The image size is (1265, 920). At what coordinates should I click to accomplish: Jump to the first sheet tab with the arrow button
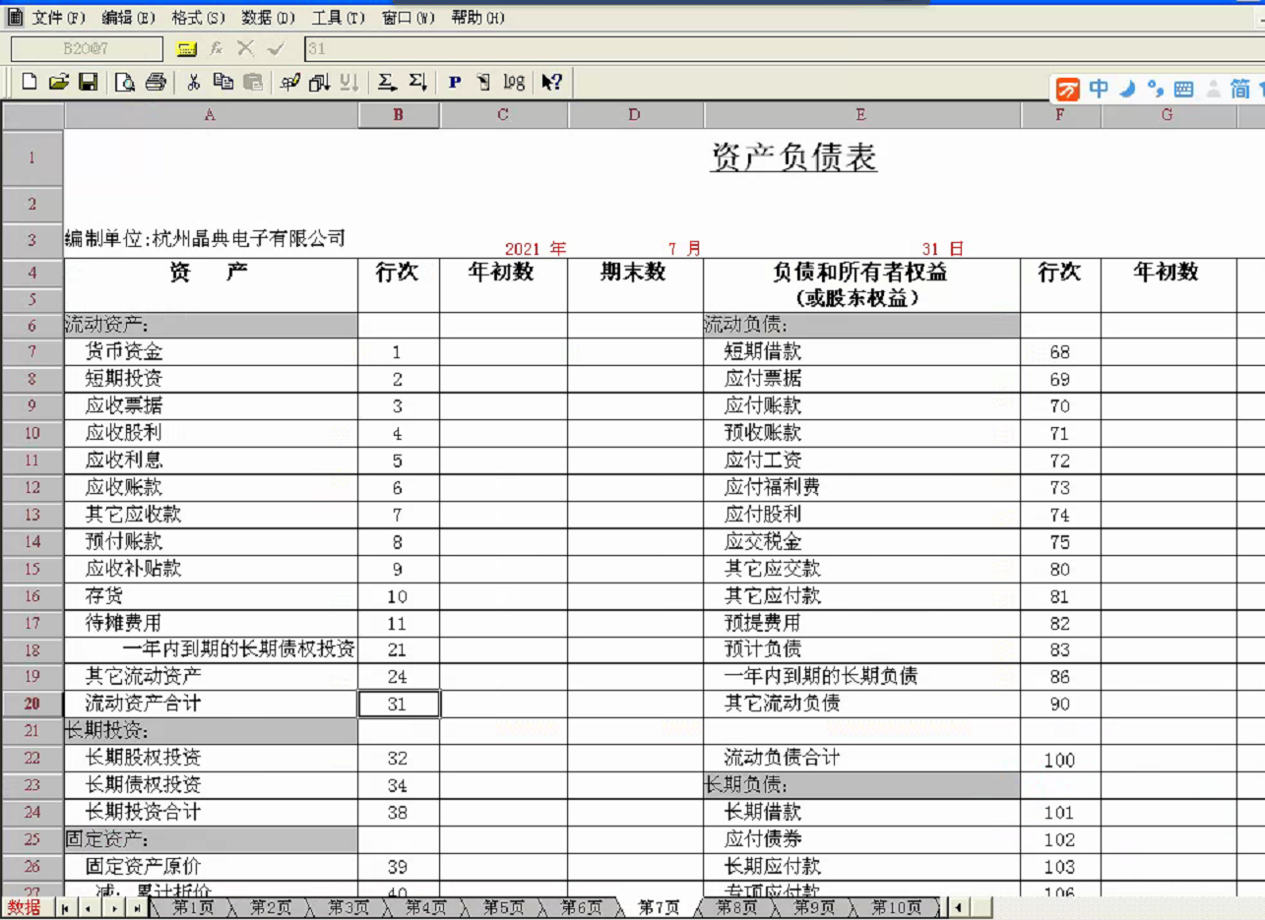[65, 908]
